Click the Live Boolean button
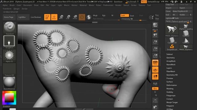The width and height of the screenshot is (197, 110). pyautogui.click(x=36, y=17)
